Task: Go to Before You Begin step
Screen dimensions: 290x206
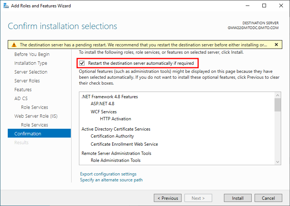Action: pyautogui.click(x=32, y=54)
